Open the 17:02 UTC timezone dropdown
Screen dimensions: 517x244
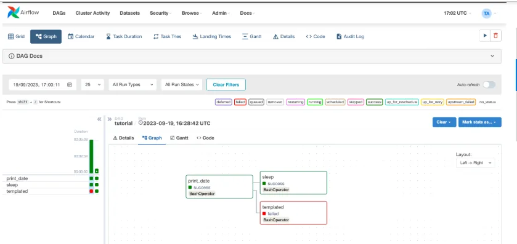[457, 13]
